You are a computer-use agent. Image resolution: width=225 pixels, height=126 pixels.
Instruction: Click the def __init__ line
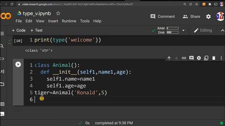[86, 72]
